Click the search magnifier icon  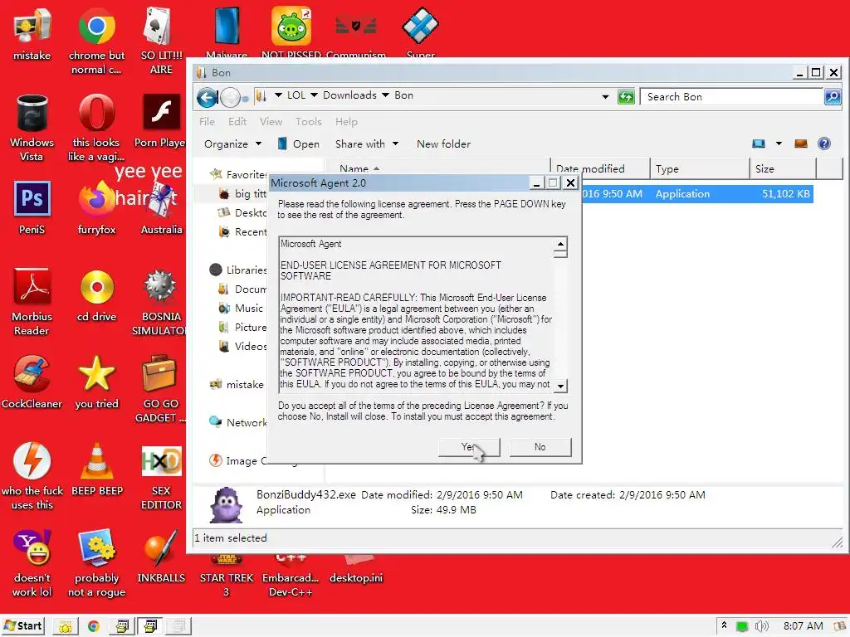point(832,97)
